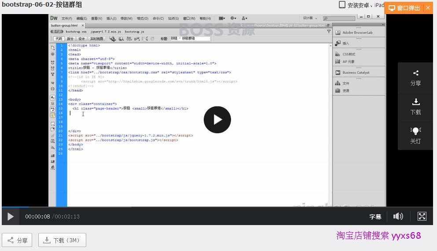Click the restore document window icon

[328, 25]
